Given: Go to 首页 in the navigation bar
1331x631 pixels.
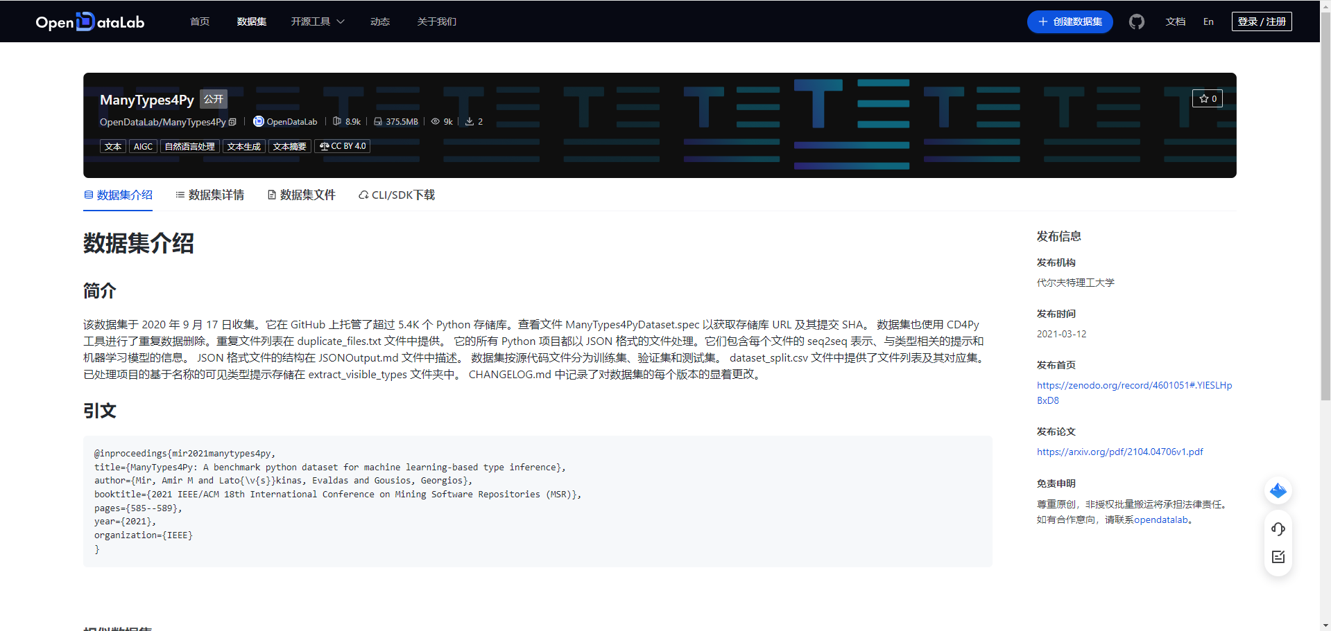Looking at the screenshot, I should [200, 21].
